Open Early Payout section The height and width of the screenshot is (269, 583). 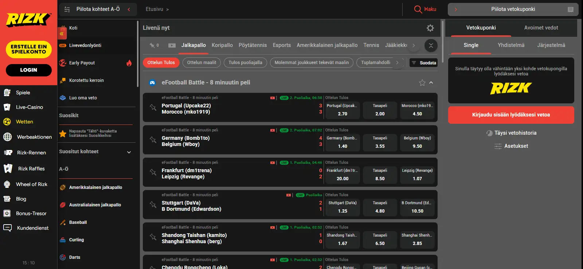(x=82, y=63)
